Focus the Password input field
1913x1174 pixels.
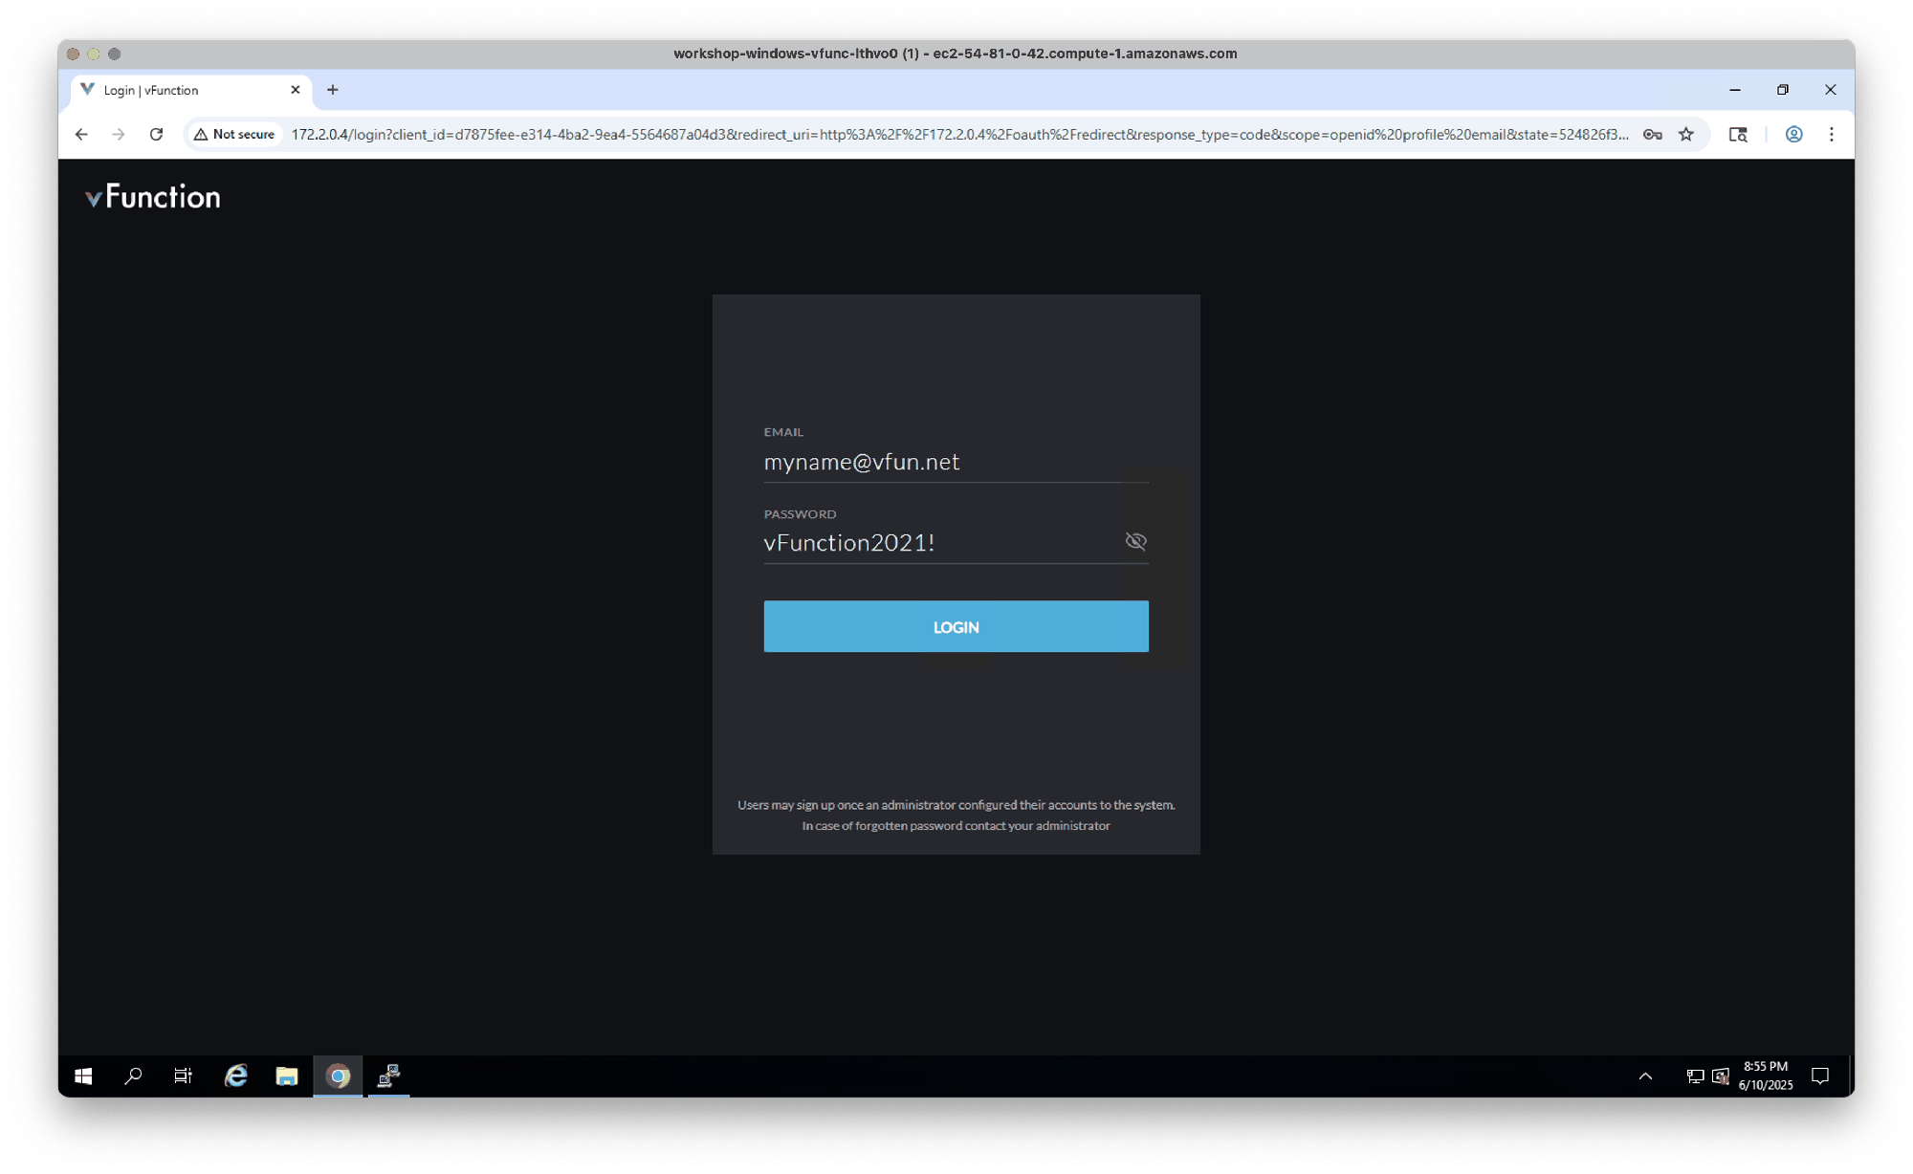pos(941,542)
